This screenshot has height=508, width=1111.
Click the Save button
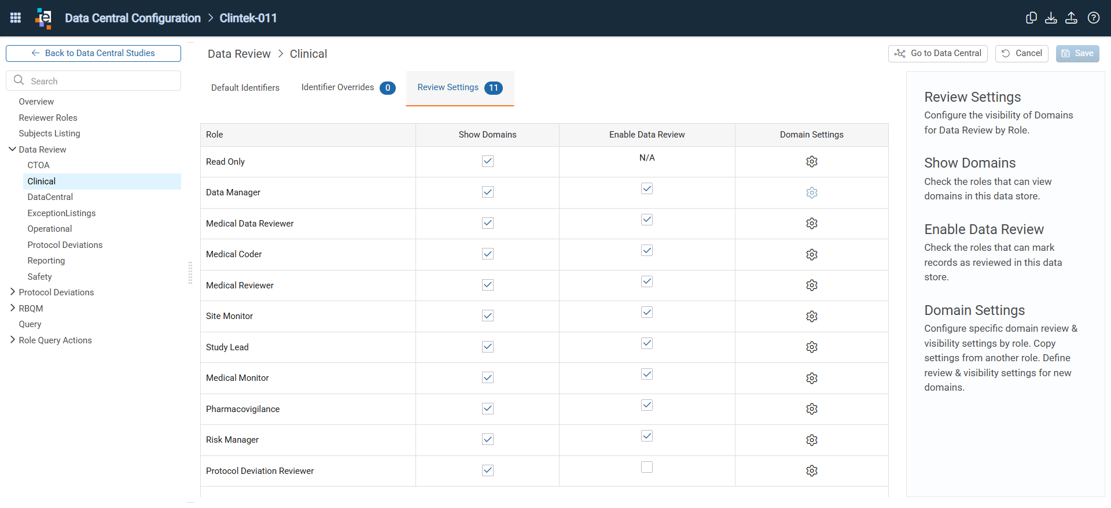point(1077,53)
